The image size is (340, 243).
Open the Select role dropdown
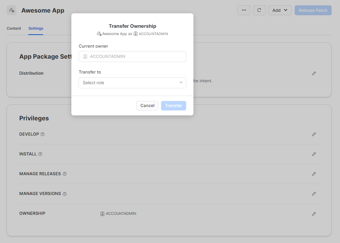[x=132, y=83]
